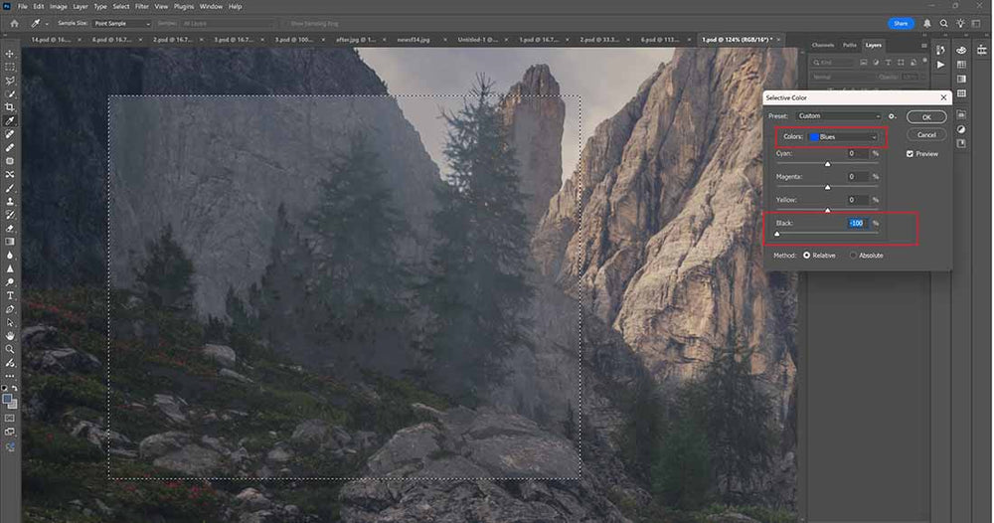Open the Image menu

click(59, 6)
